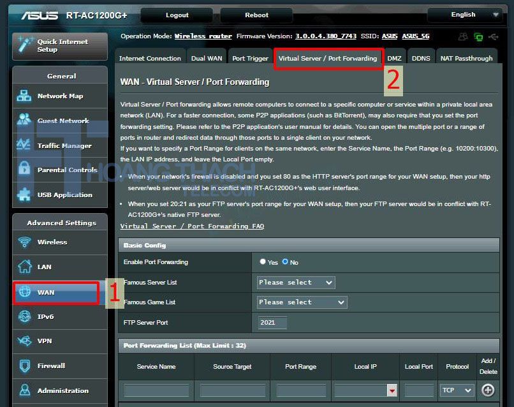
Task: Select No for Enable Port Forwarding
Action: pos(285,262)
